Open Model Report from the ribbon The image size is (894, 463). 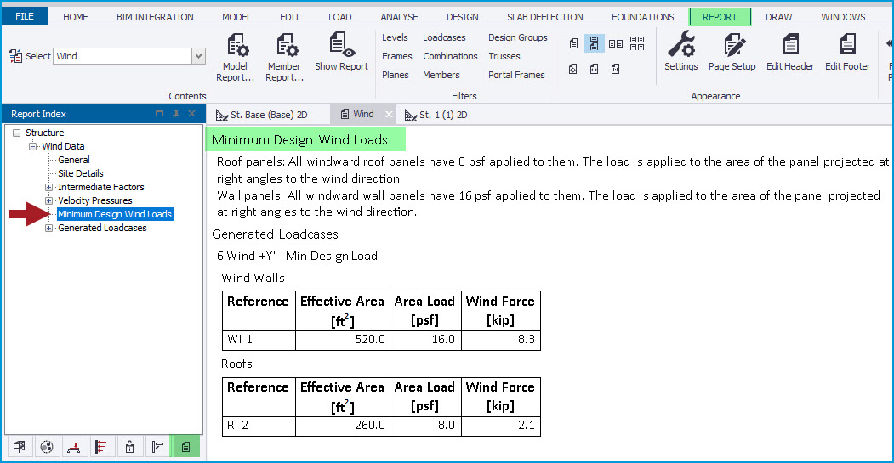235,56
